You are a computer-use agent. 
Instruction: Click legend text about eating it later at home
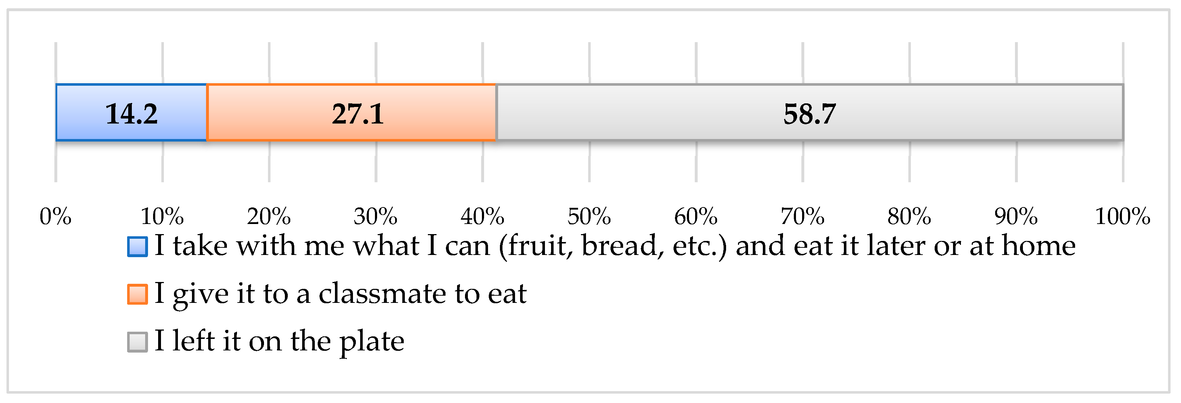(615, 246)
